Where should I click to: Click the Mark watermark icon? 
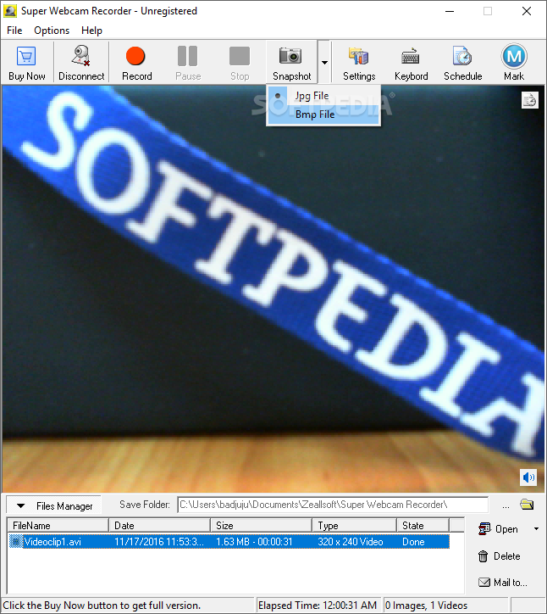point(514,56)
